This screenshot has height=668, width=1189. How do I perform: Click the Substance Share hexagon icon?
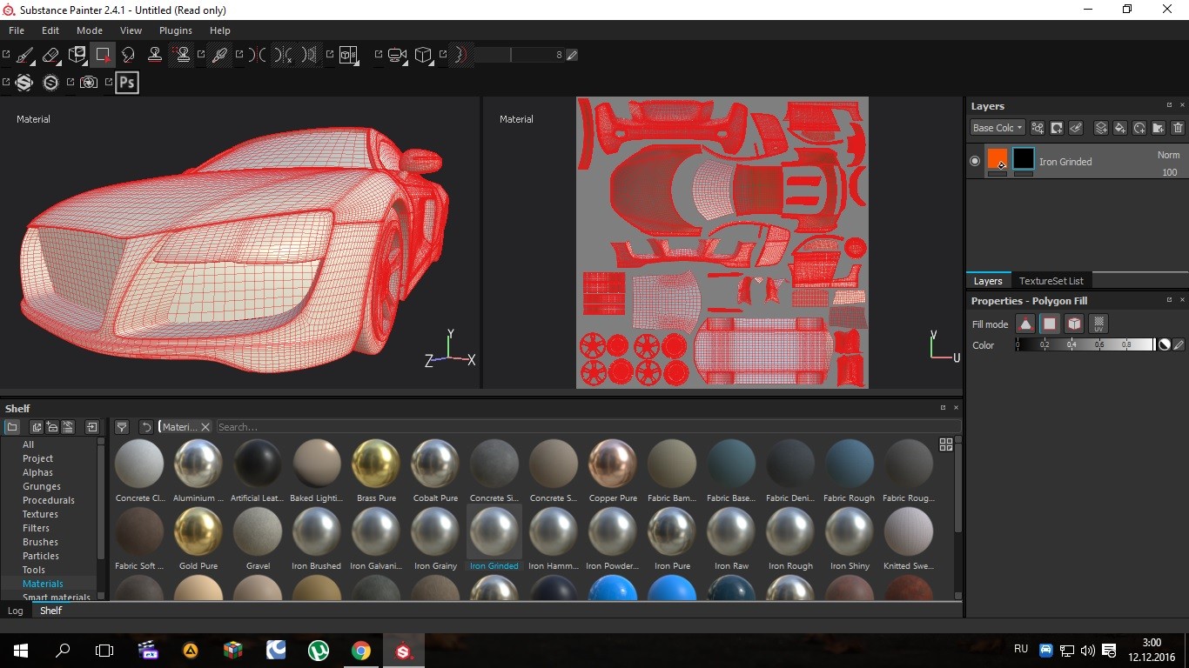pyautogui.click(x=24, y=83)
